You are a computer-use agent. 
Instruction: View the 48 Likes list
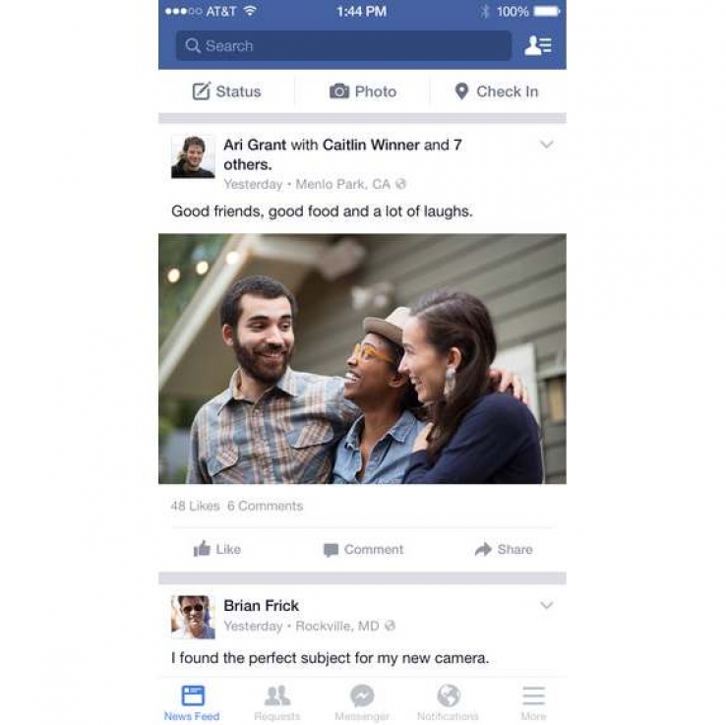pyautogui.click(x=195, y=506)
